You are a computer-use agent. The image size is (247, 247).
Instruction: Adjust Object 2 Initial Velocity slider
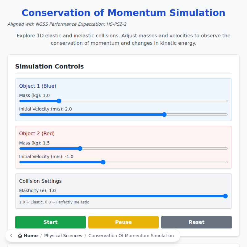point(103,162)
